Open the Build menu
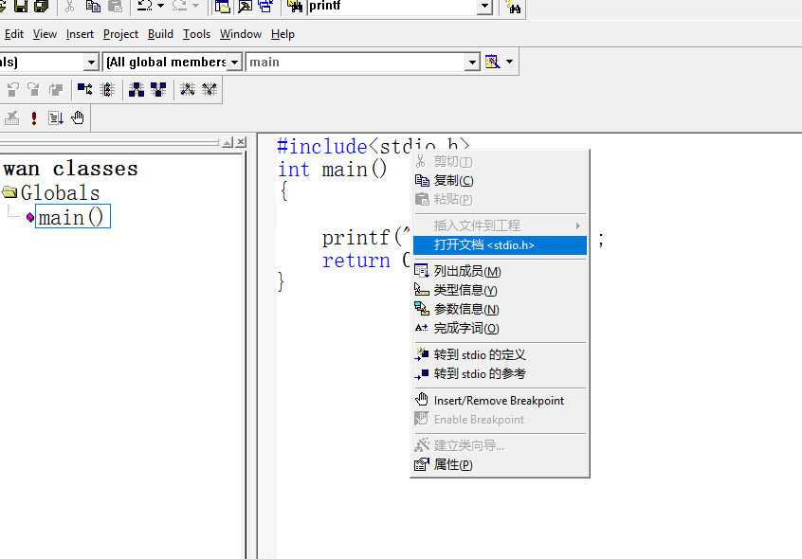Screen dimensions: 802x559 [160, 34]
